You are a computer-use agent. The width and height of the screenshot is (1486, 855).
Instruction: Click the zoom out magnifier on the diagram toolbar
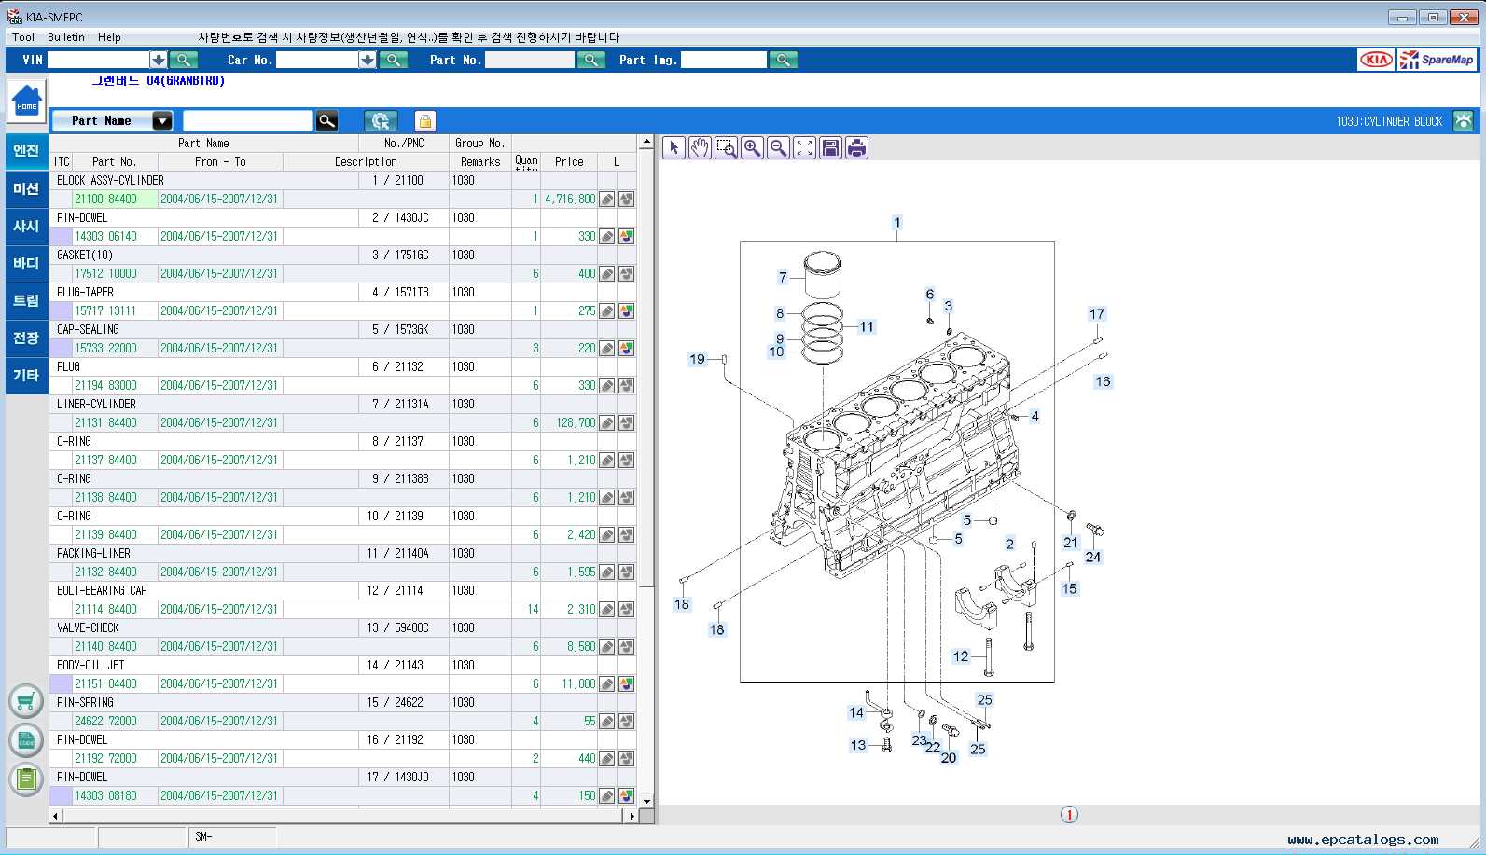(x=778, y=147)
